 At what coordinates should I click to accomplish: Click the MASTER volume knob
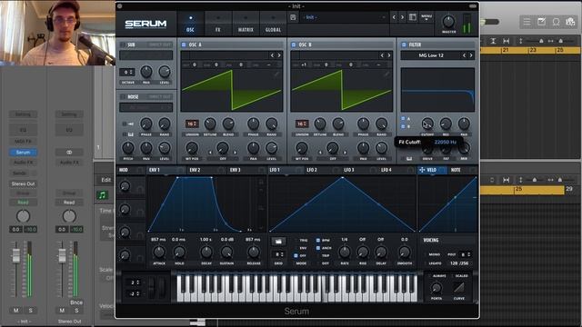(448, 22)
